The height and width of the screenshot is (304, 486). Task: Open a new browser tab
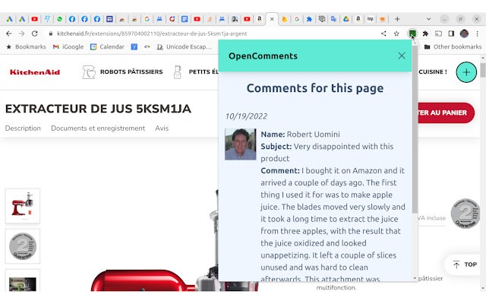pyautogui.click(x=397, y=19)
